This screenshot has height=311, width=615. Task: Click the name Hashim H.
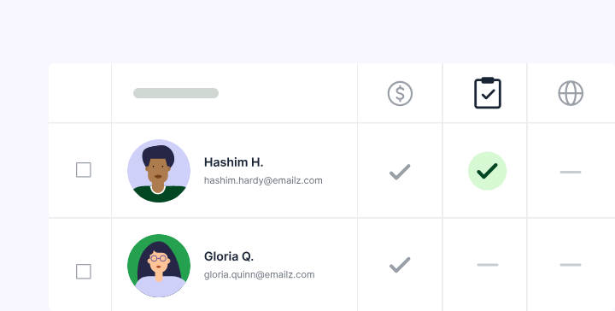(x=233, y=162)
